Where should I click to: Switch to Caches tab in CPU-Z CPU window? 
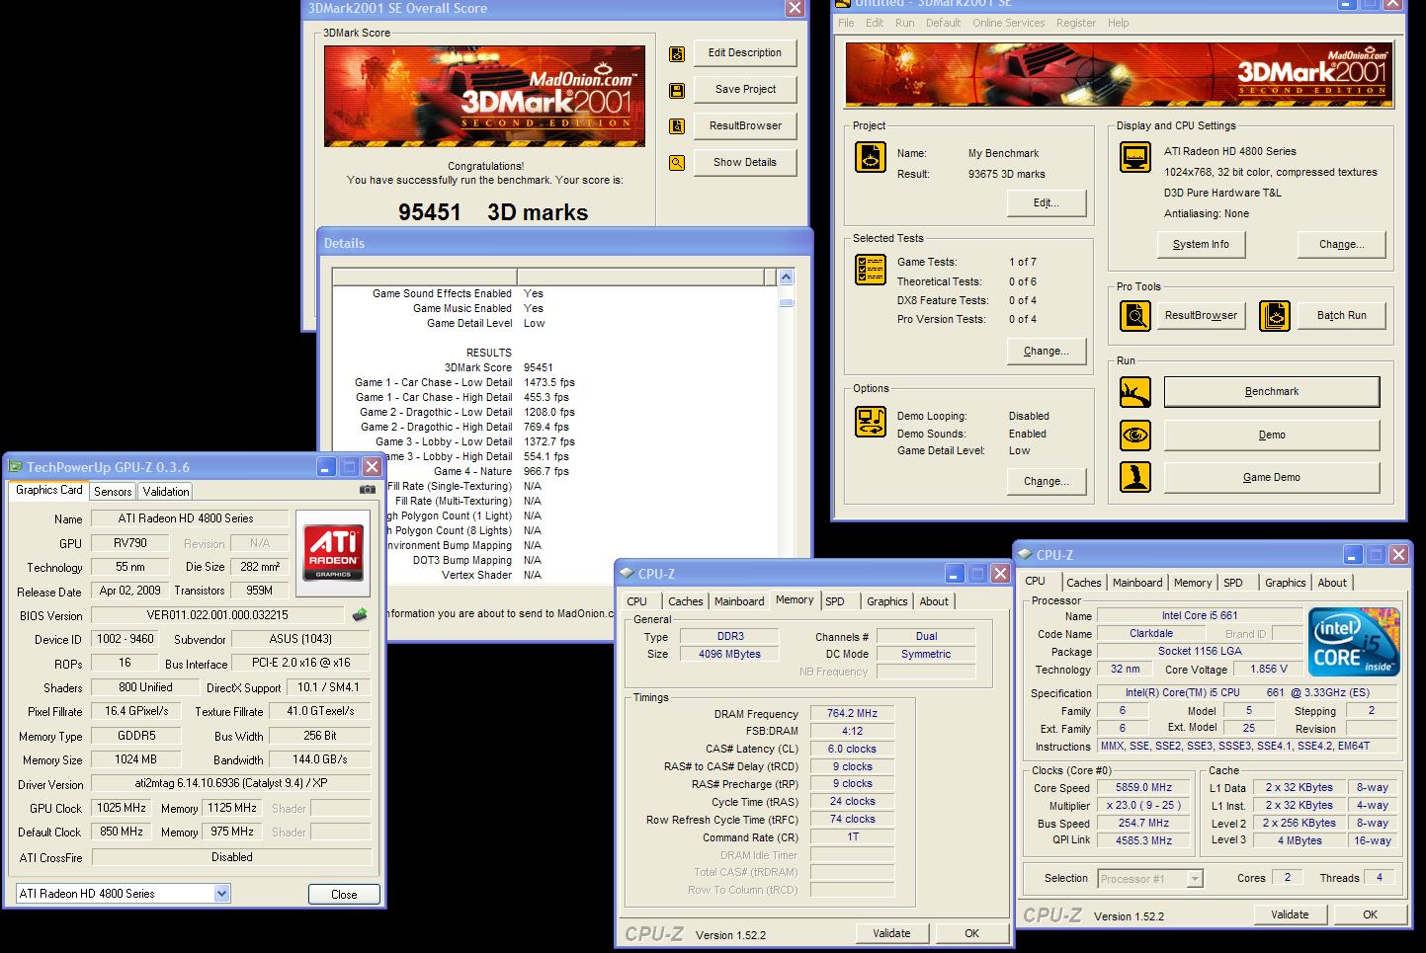click(x=1083, y=583)
